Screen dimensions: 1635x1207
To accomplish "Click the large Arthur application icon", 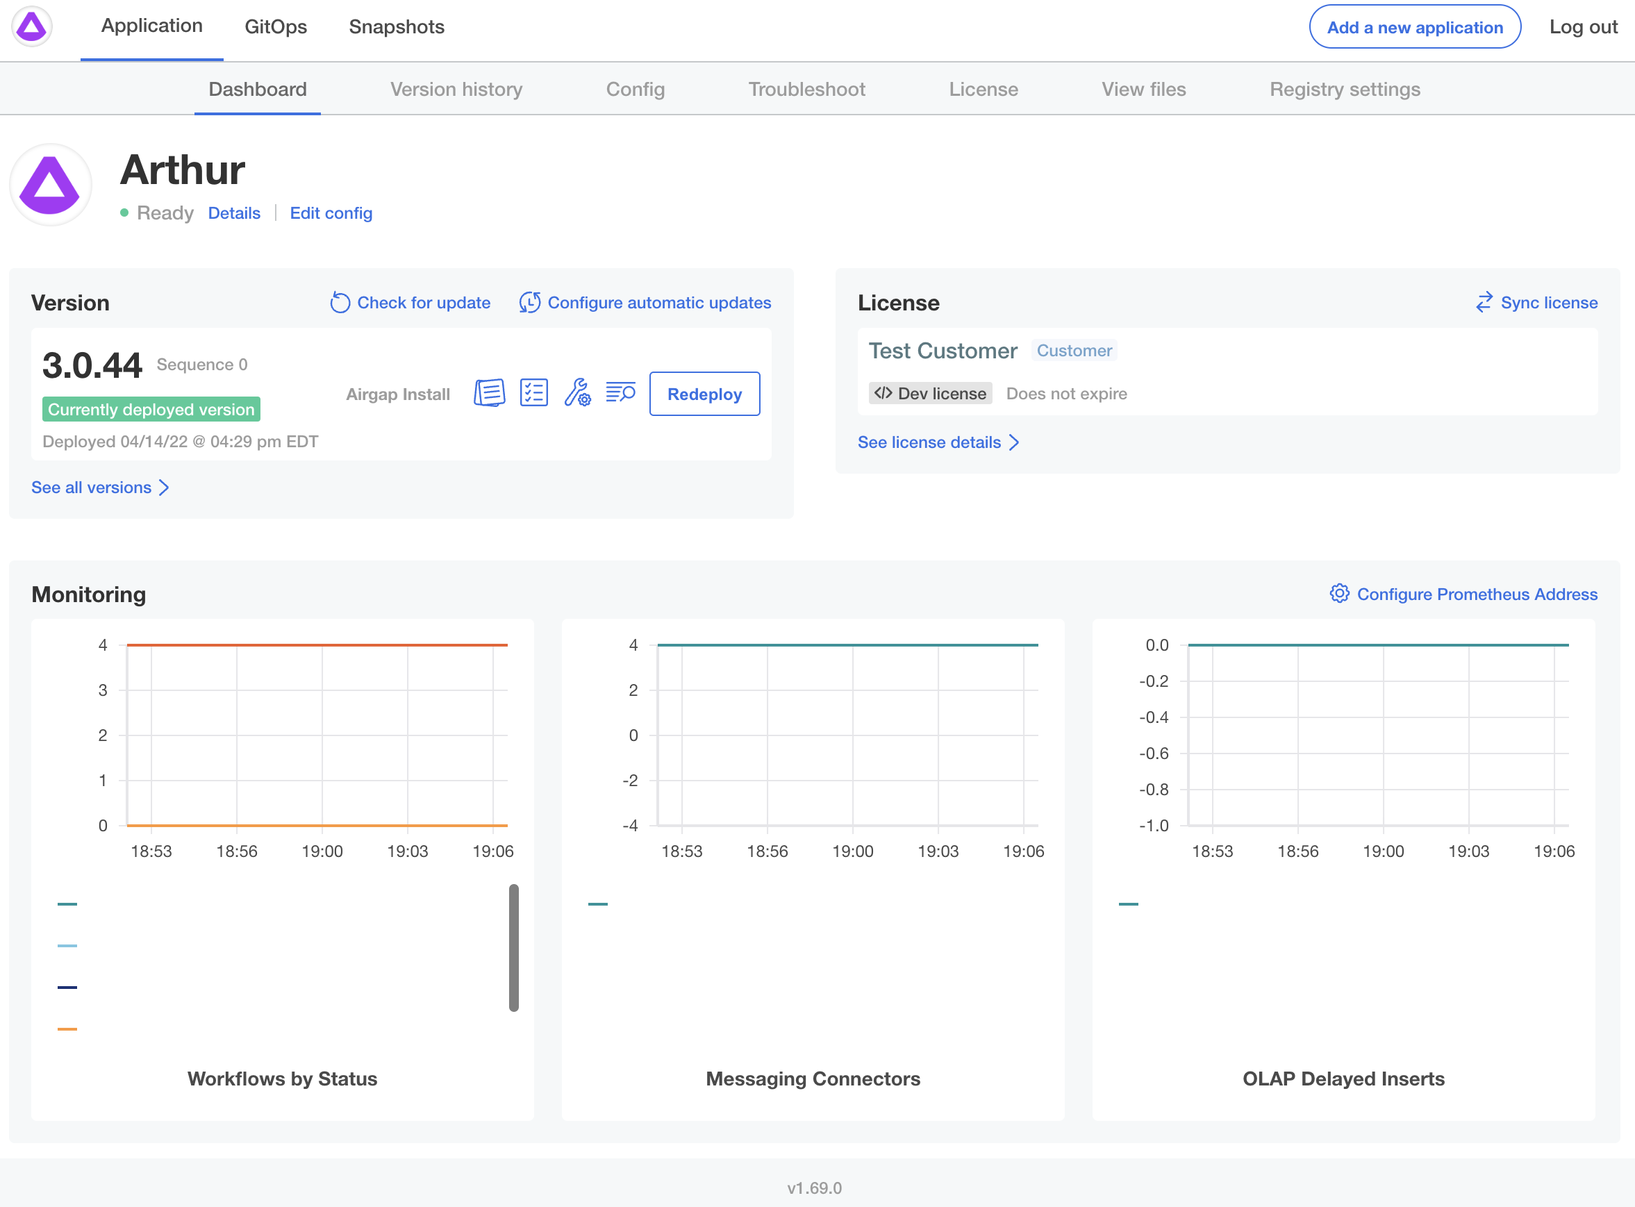I will (x=51, y=185).
